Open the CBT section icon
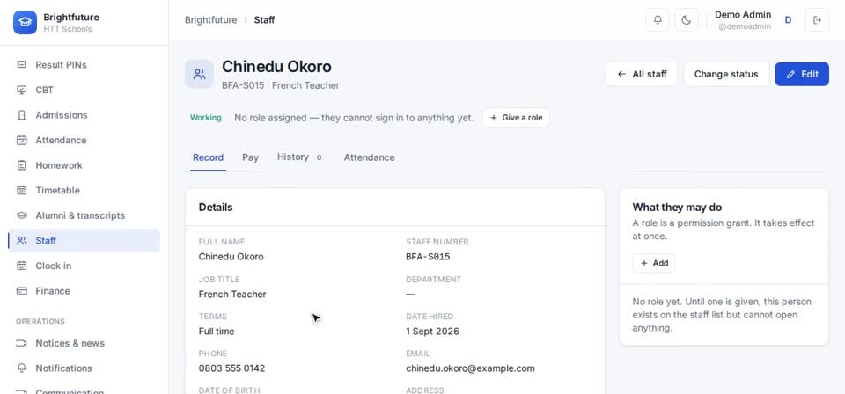The height and width of the screenshot is (394, 845). tap(21, 90)
